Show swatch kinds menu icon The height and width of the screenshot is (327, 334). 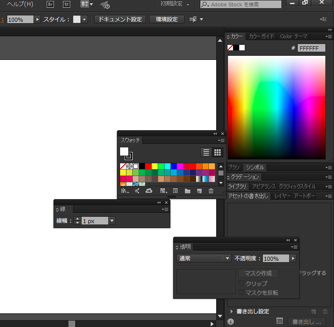point(164,191)
